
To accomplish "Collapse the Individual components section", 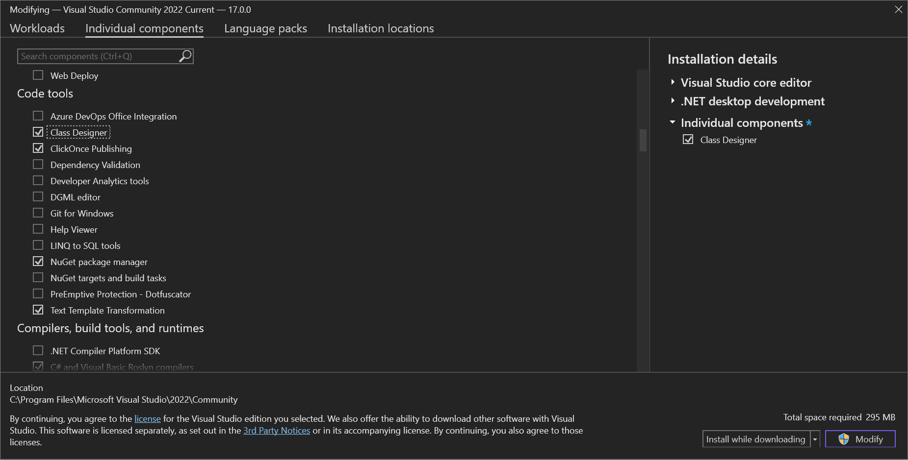I will coord(673,122).
